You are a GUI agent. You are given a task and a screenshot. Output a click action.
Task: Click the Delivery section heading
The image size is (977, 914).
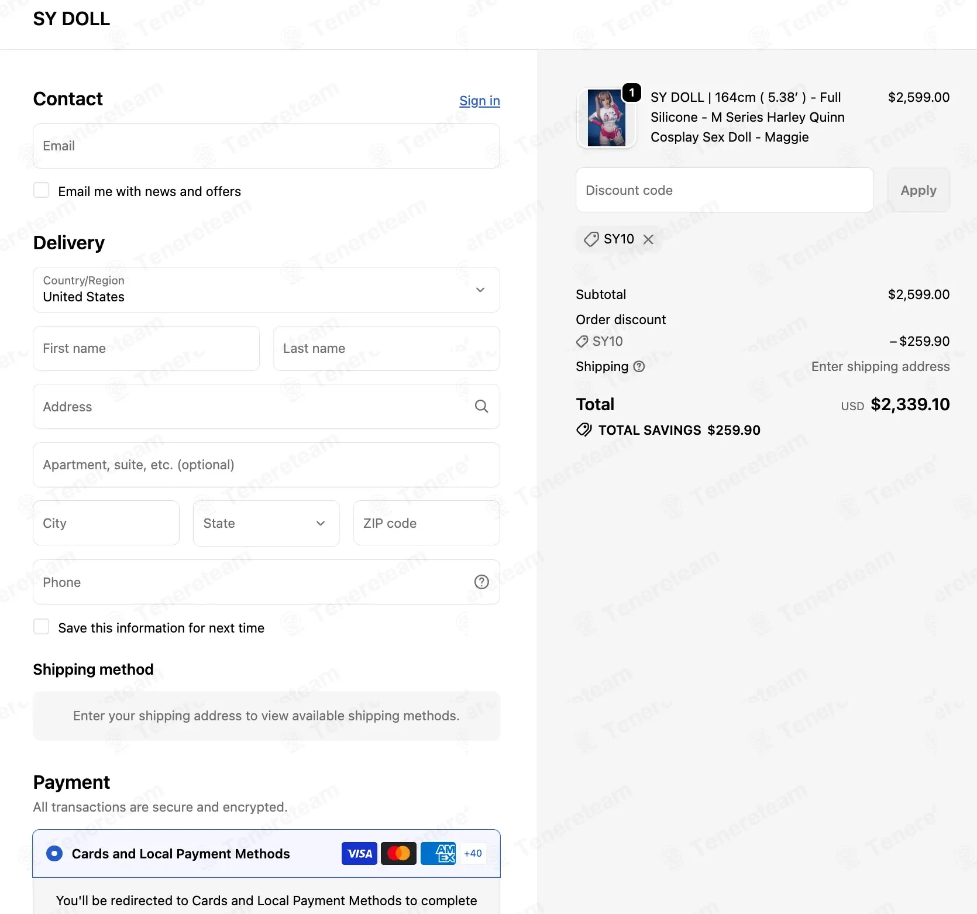(x=69, y=242)
